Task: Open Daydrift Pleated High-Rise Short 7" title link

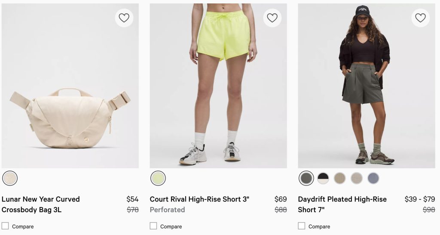Action: [342, 204]
